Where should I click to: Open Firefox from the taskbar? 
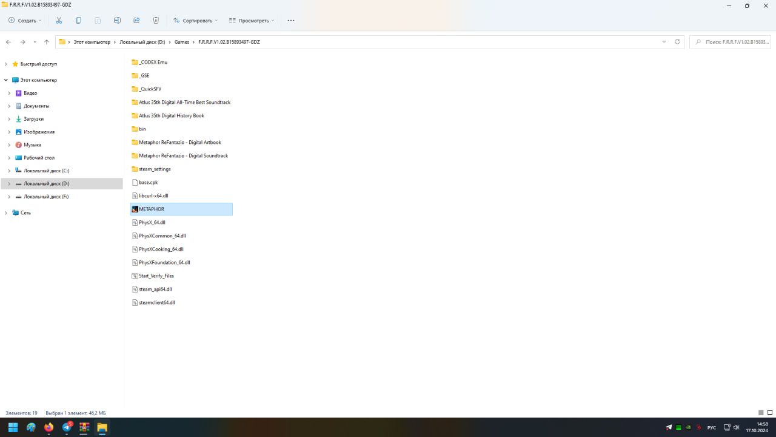point(48,427)
